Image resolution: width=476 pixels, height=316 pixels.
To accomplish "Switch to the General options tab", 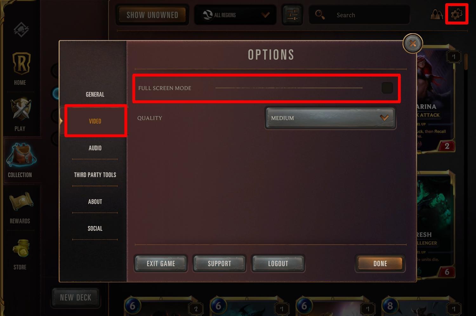I will (95, 94).
